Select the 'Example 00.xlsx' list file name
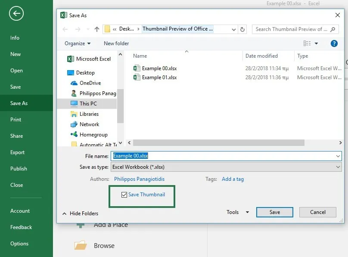348x257 pixels. pos(159,68)
